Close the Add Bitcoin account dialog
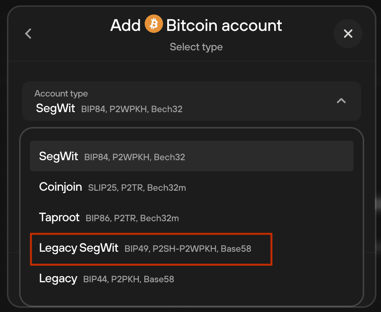This screenshot has width=381, height=312. 348,34
